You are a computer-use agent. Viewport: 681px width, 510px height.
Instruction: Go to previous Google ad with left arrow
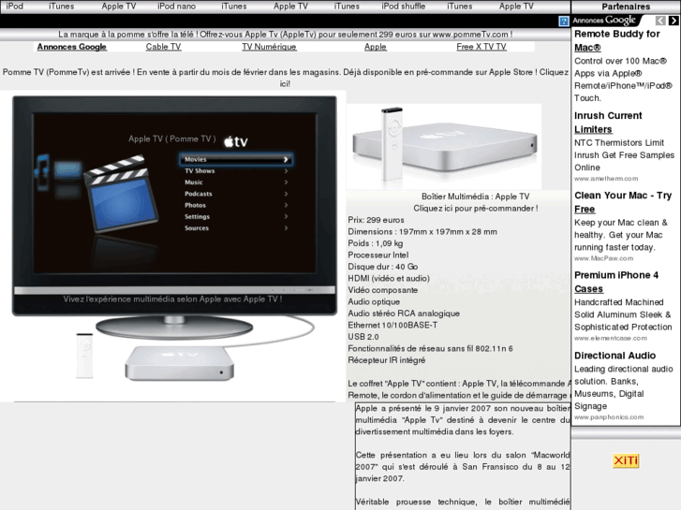[660, 21]
